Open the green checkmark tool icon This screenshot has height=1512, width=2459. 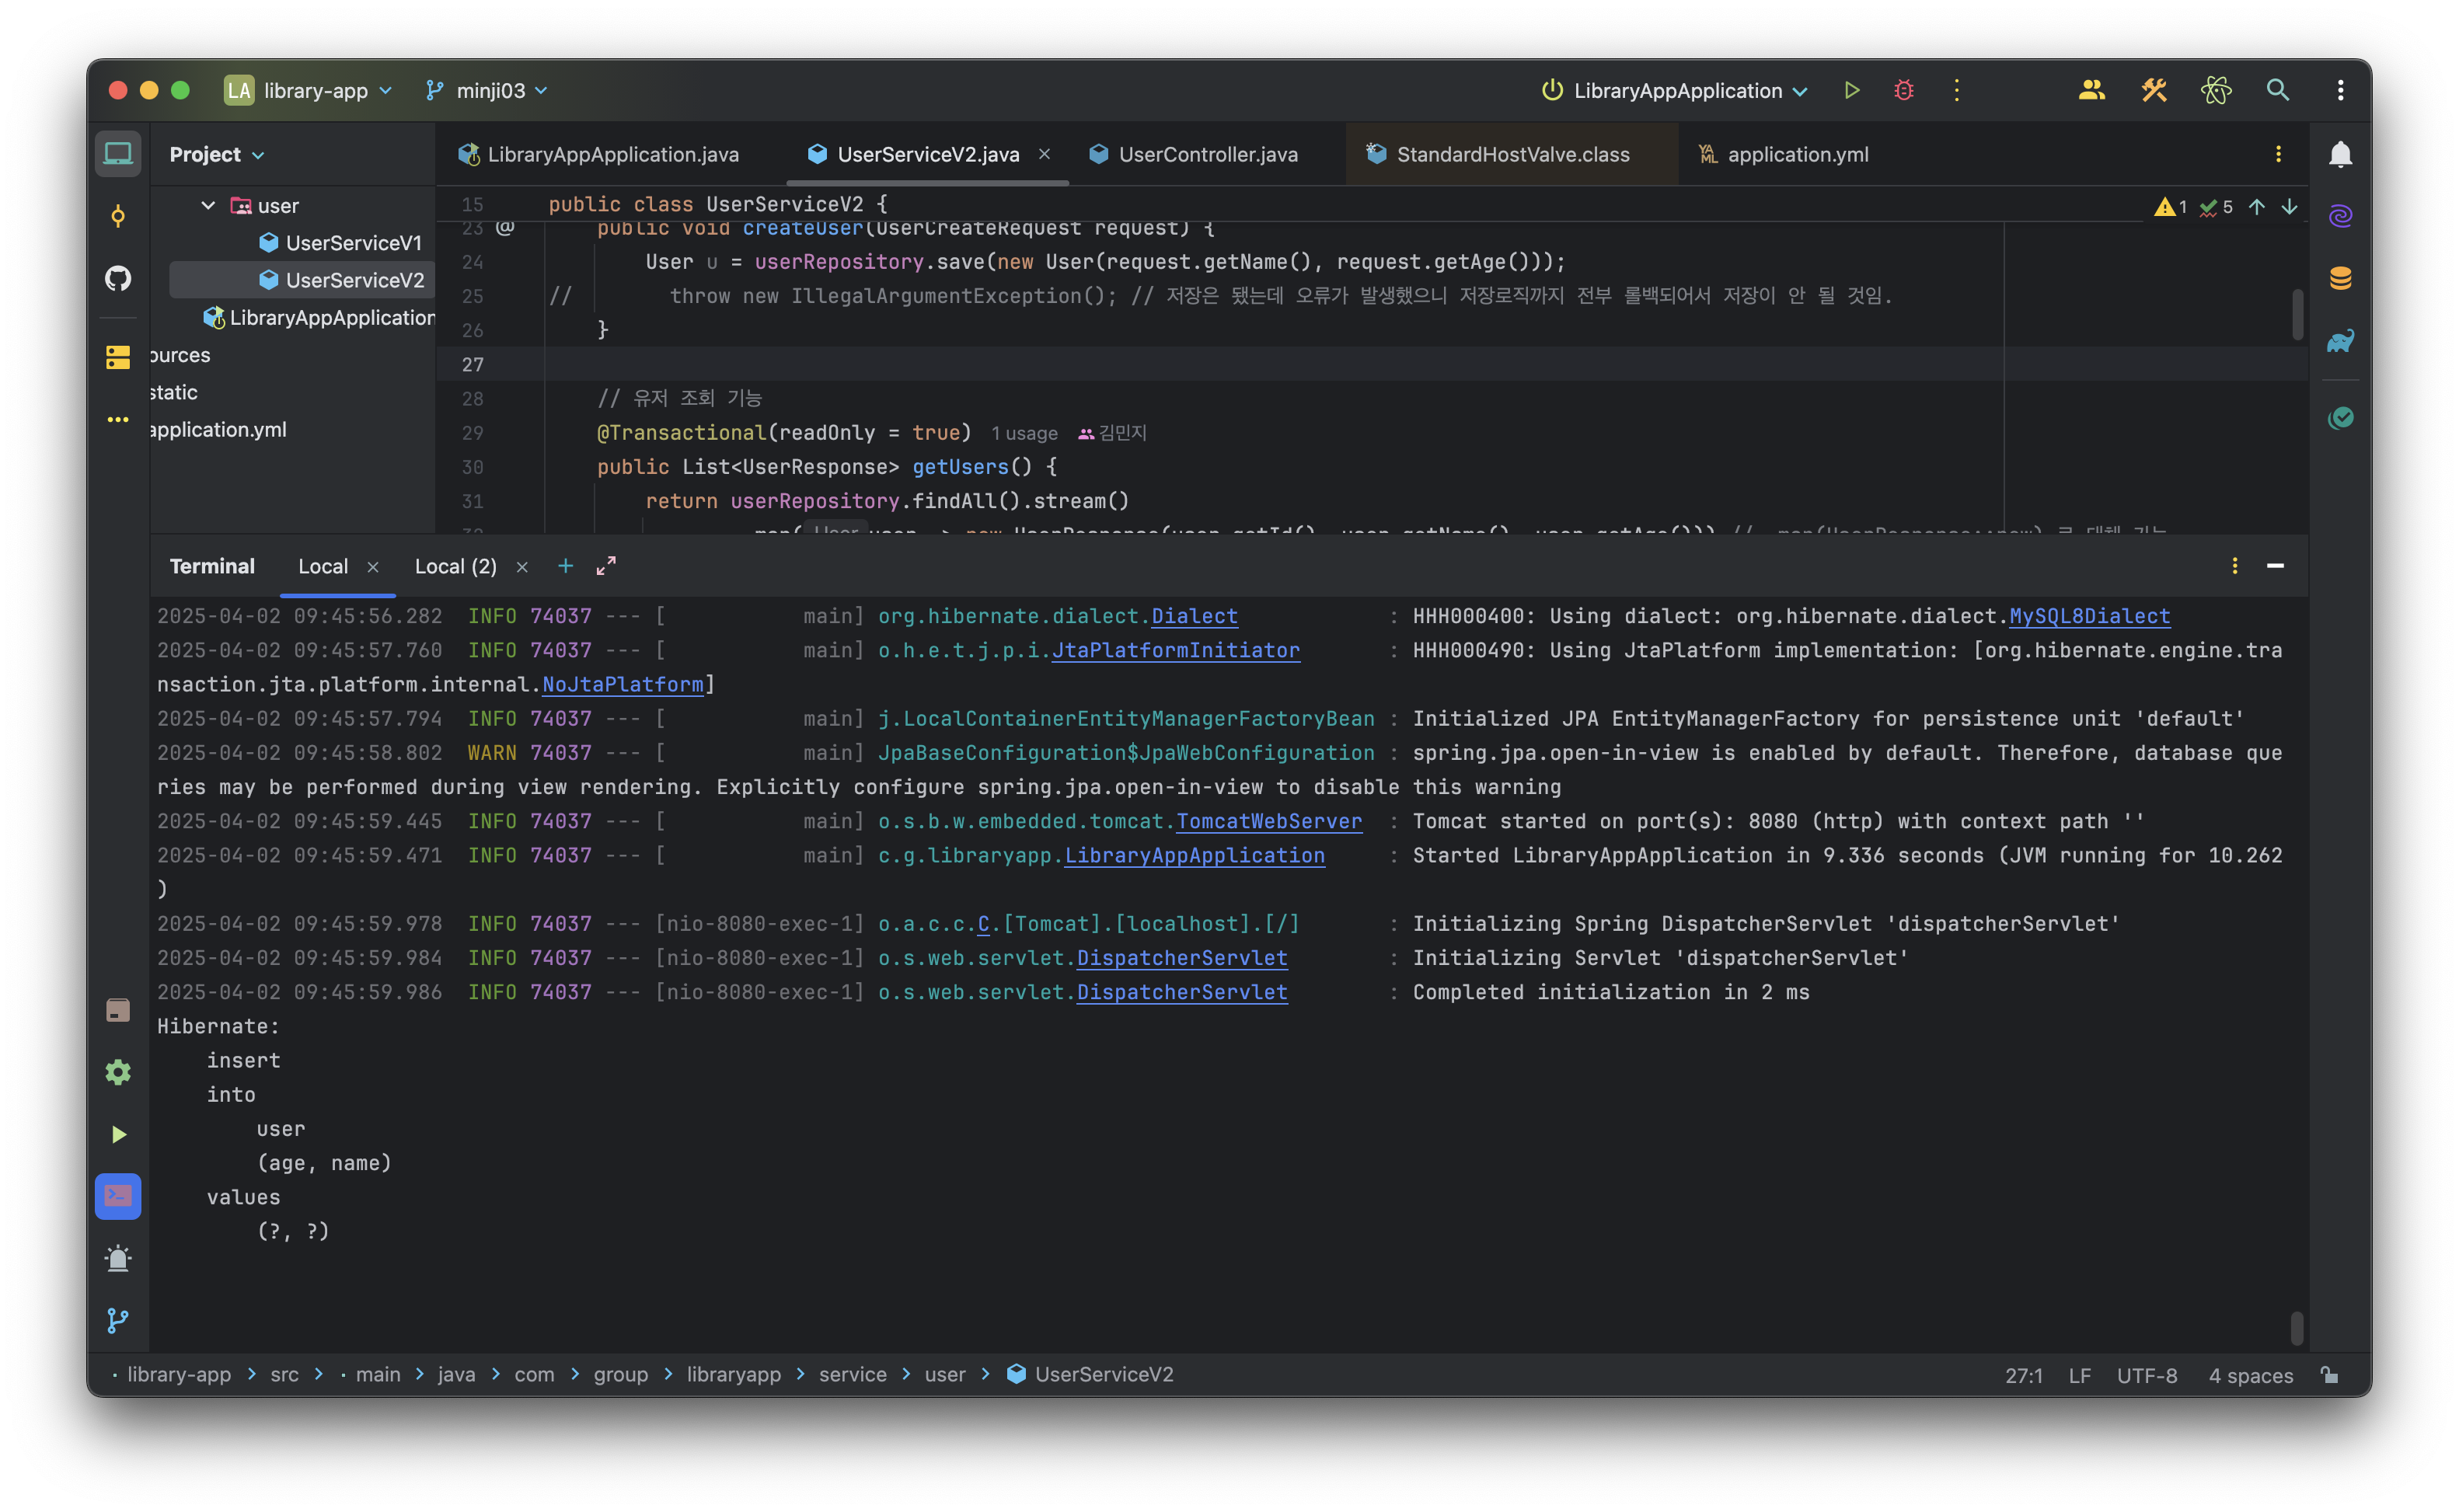2340,418
